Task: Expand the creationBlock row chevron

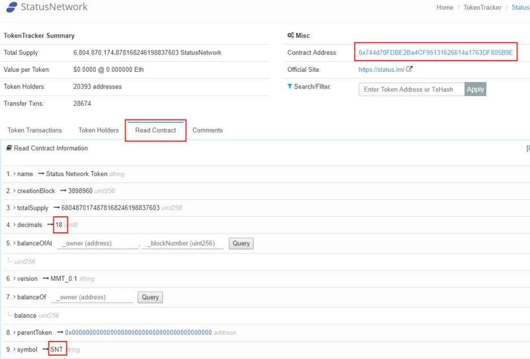Action: click(x=15, y=191)
